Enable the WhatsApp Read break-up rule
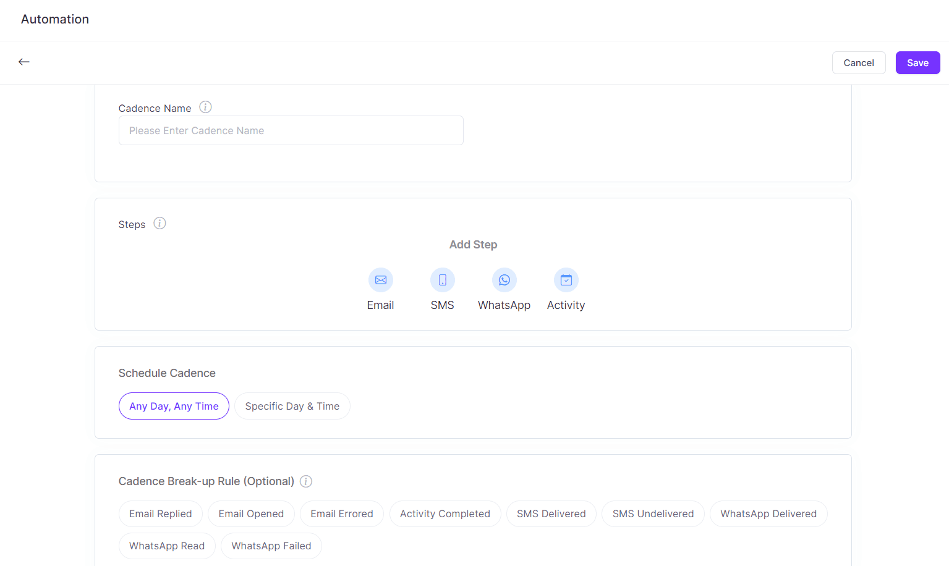 click(167, 546)
